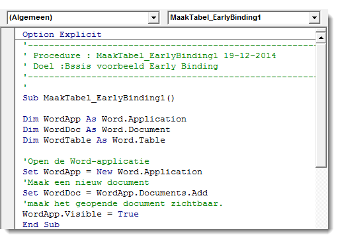Screen dimensions: 338x239
Task: Click the comment 'Open de Word-applicatie
Action: coord(86,161)
